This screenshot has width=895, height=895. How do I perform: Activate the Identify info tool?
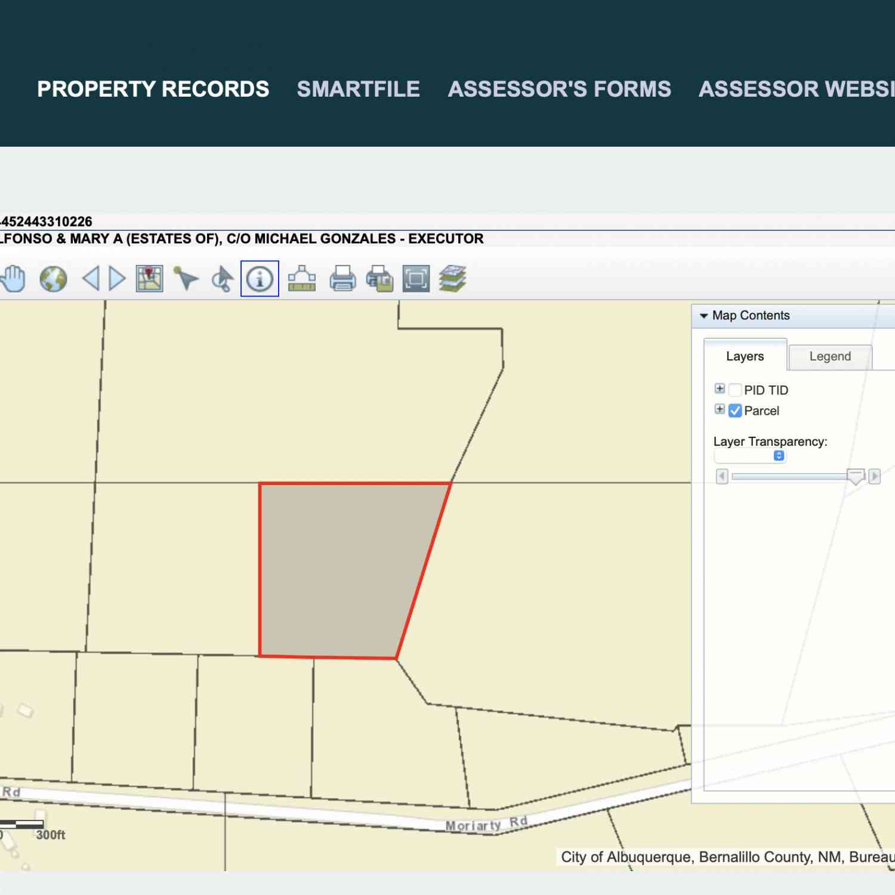260,279
